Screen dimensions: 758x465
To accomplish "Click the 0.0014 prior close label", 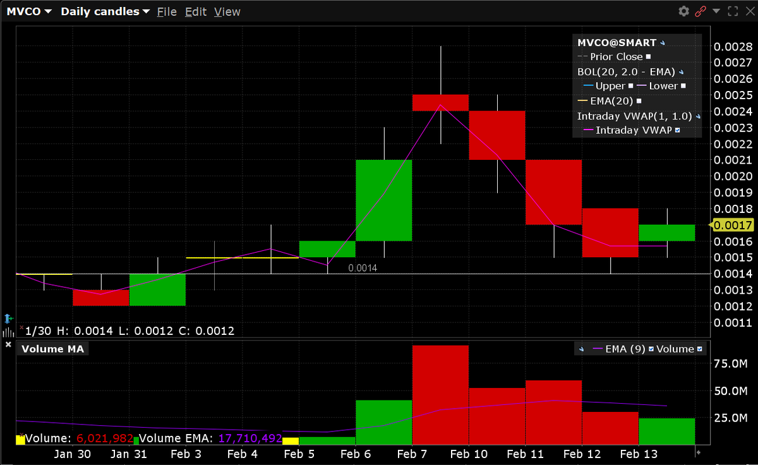I will coord(363,268).
